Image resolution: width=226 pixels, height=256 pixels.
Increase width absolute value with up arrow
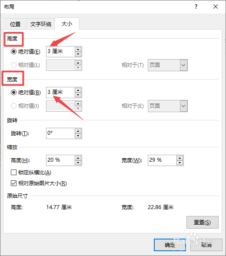(x=78, y=90)
